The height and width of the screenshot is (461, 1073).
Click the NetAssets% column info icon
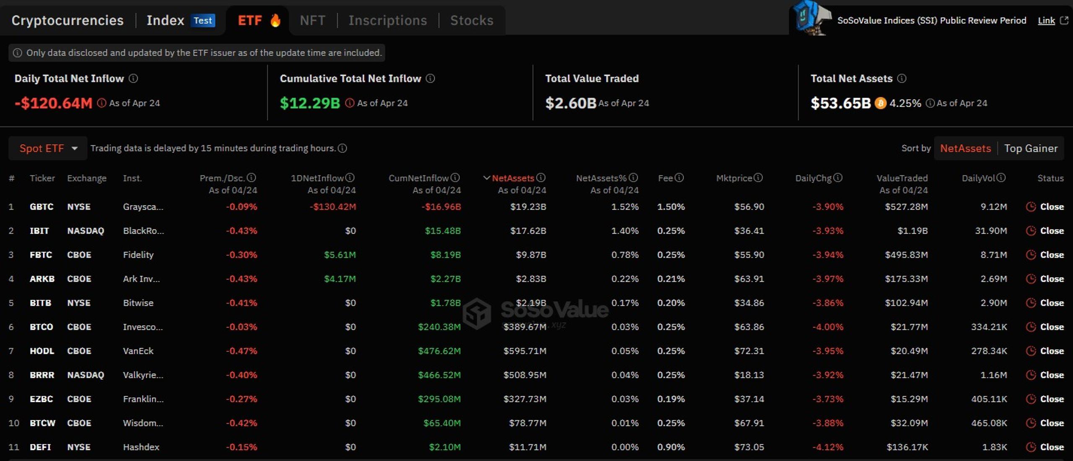click(x=633, y=178)
